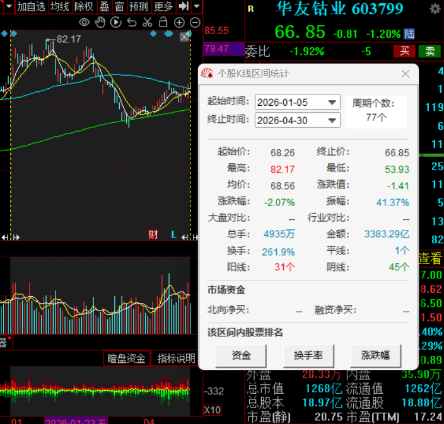This screenshot has width=444, height=424.
Task: Click the 2026-01-05 start date field
Action: point(297,102)
